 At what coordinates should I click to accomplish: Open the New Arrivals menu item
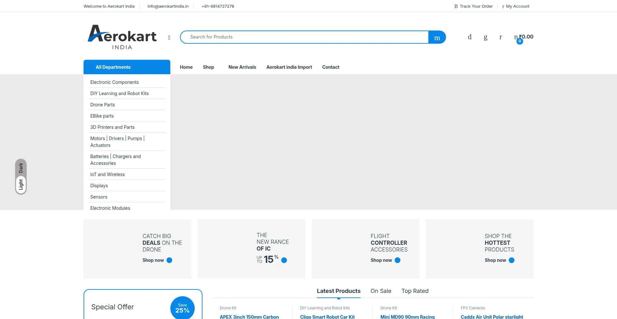tap(242, 67)
